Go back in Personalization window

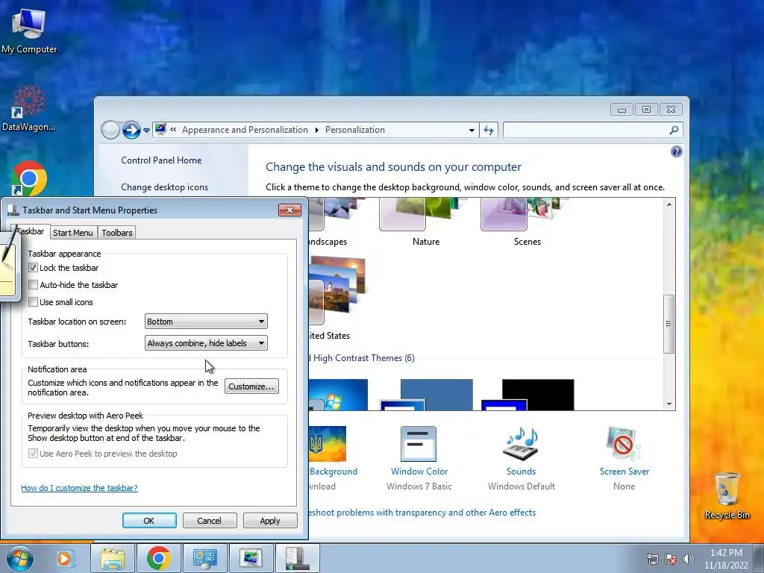pos(110,130)
